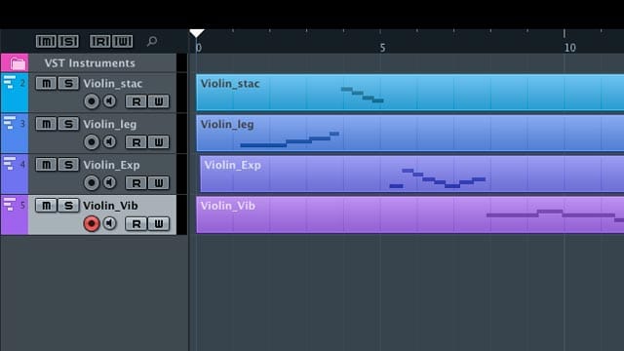Click bar 5 on the timeline ruler
The height and width of the screenshot is (351, 624).
pos(382,48)
